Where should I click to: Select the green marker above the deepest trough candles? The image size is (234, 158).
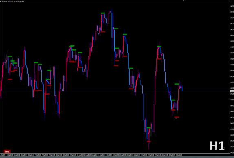click(149, 128)
